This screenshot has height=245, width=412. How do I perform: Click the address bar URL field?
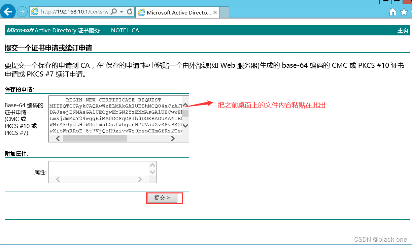[74, 12]
